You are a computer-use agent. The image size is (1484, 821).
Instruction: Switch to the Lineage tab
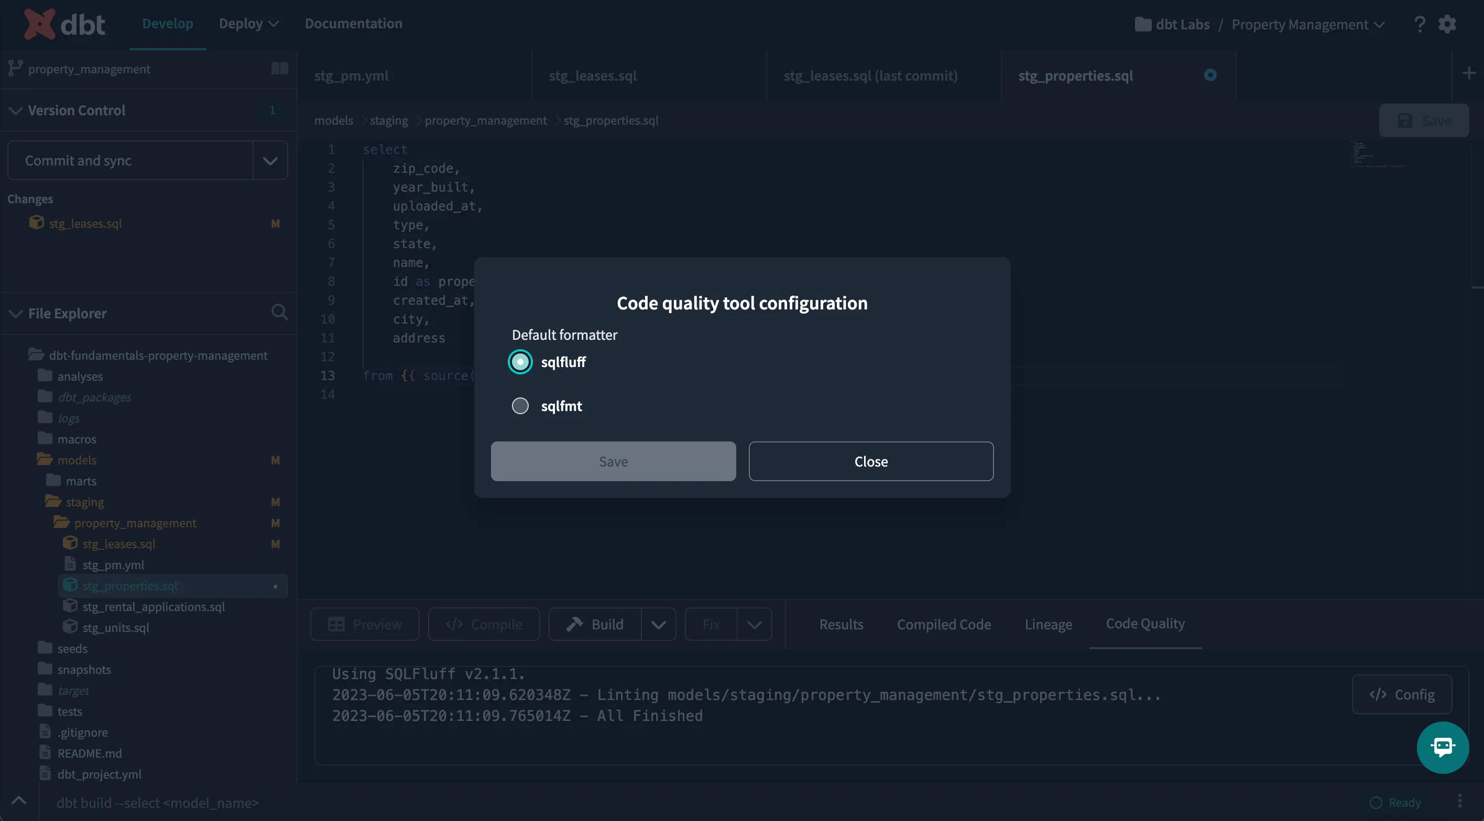point(1049,625)
